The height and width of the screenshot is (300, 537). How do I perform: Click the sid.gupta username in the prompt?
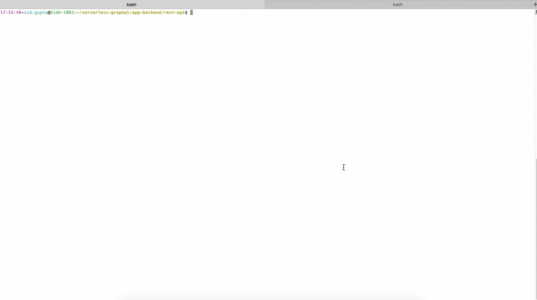(x=36, y=12)
